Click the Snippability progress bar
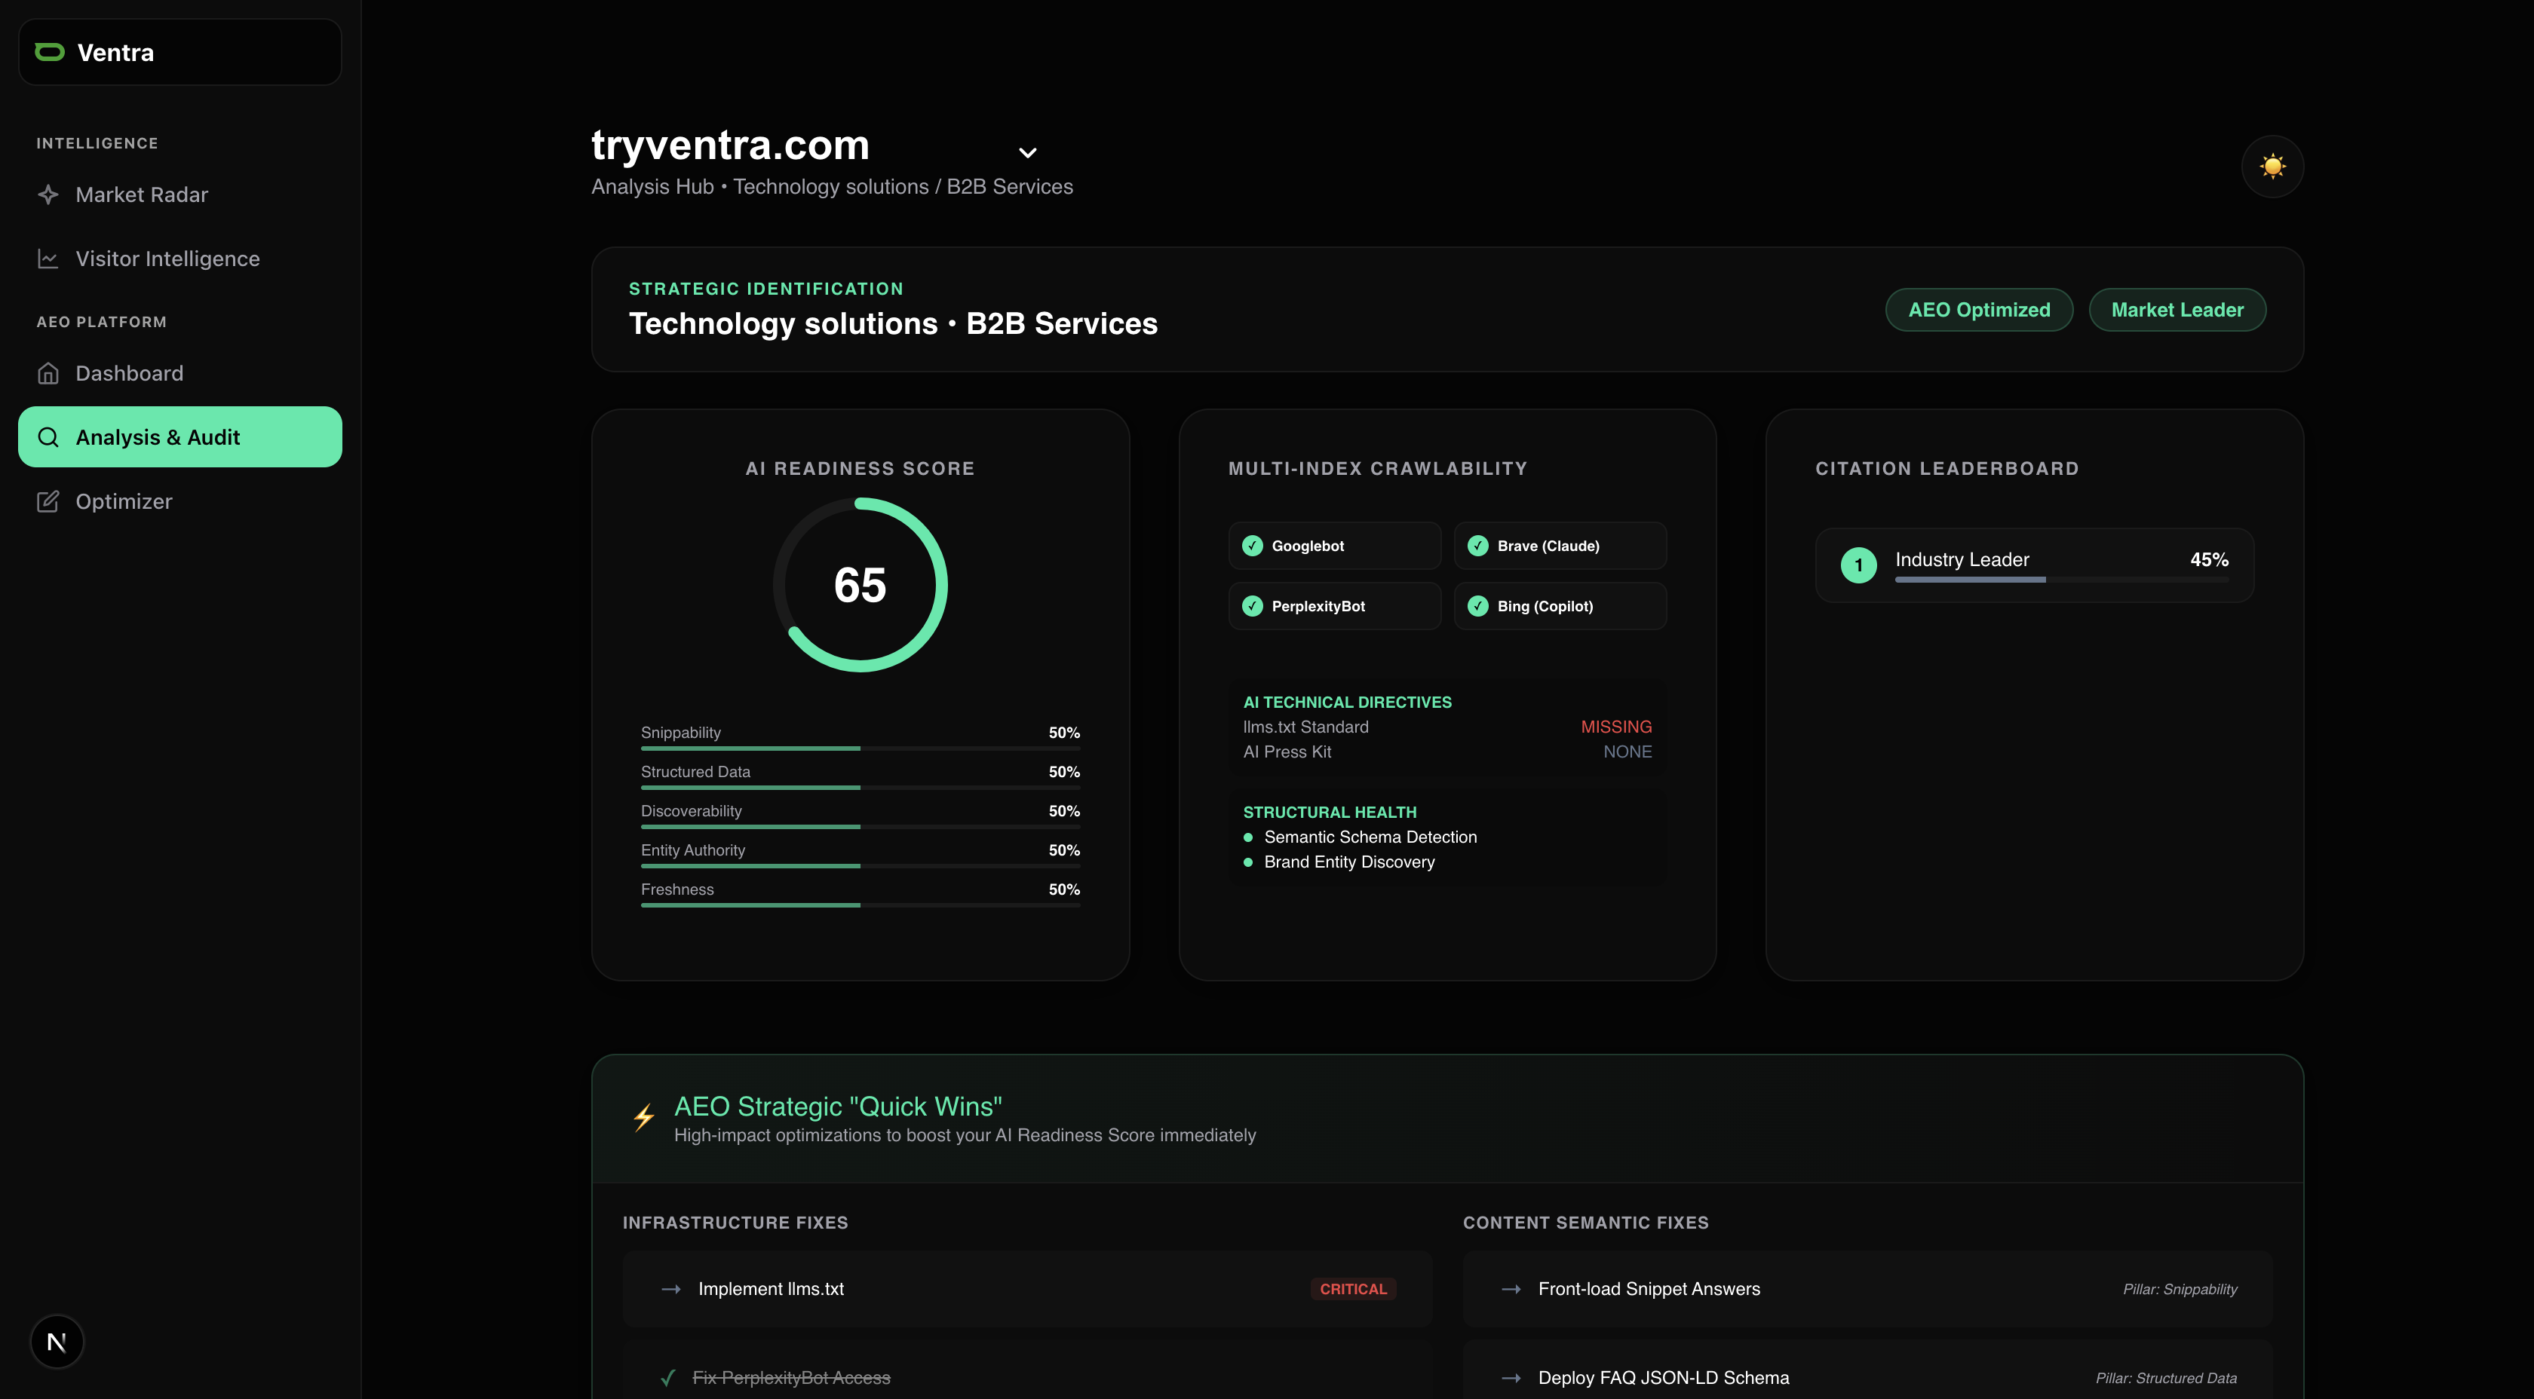Image resolution: width=2534 pixels, height=1399 pixels. click(x=860, y=748)
